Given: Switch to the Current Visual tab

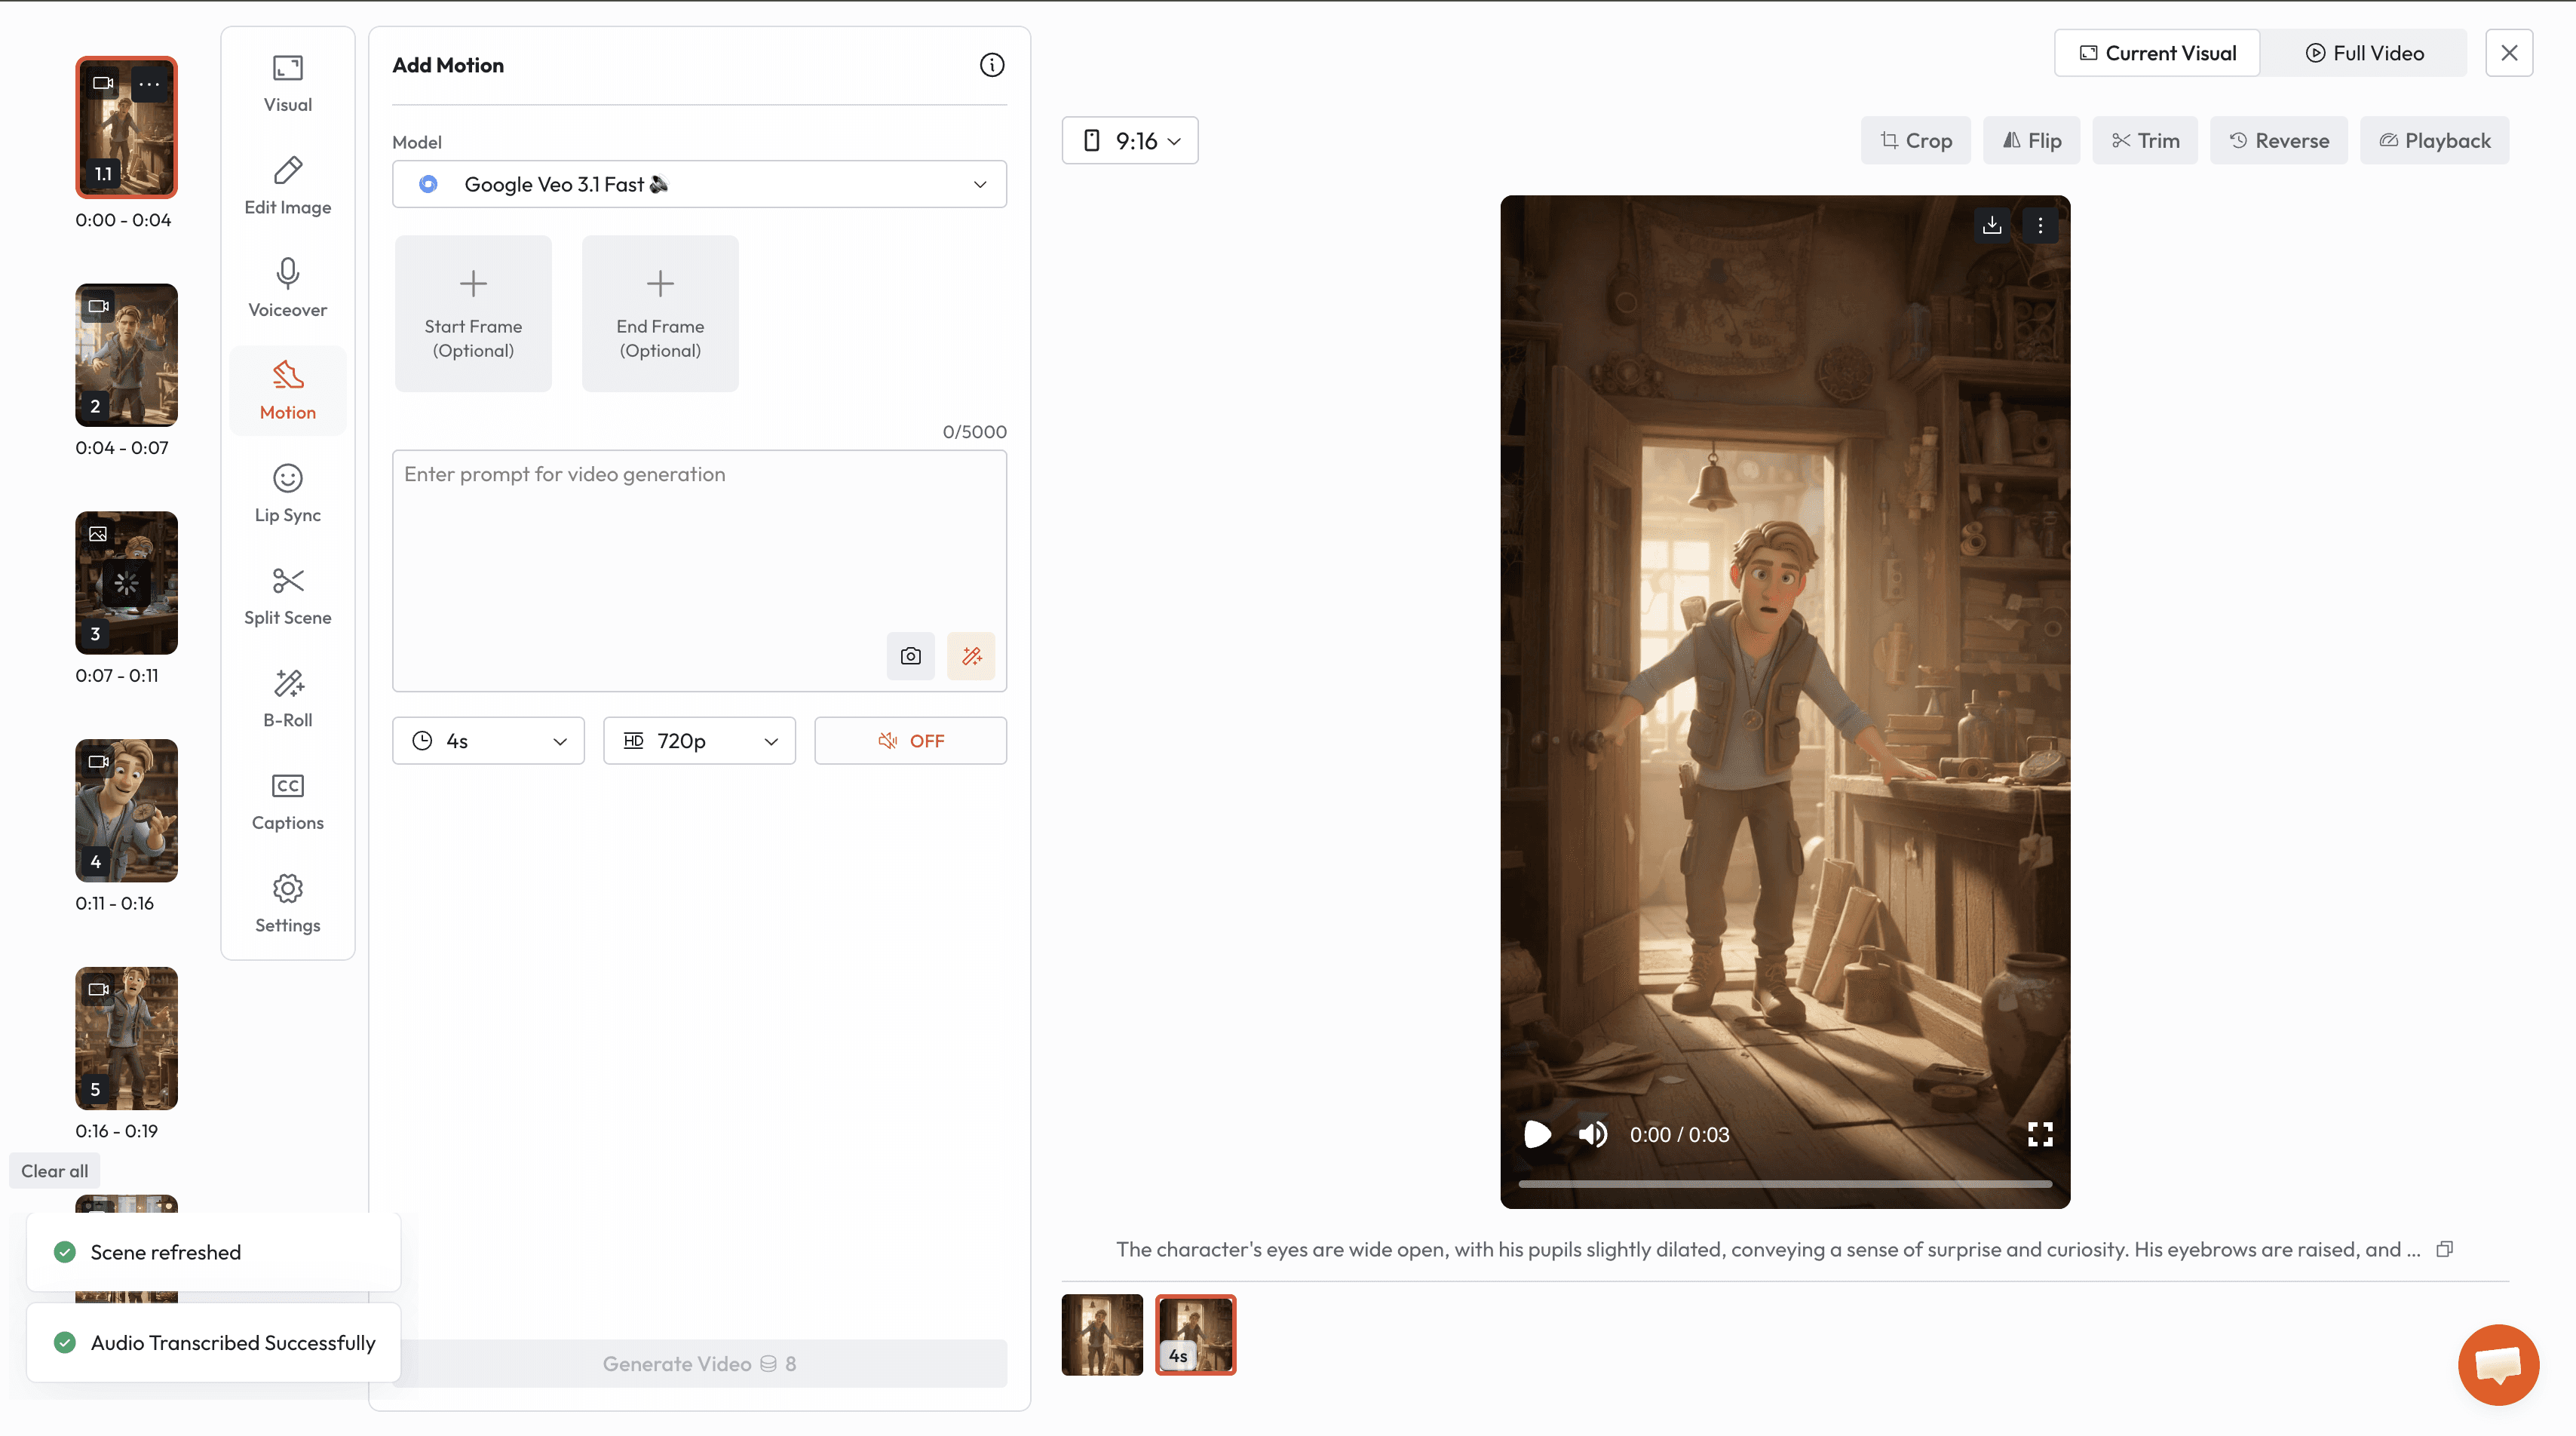Looking at the screenshot, I should [2157, 53].
